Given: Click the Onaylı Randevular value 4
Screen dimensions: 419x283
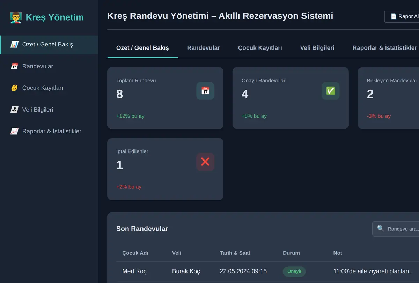Looking at the screenshot, I should (245, 94).
